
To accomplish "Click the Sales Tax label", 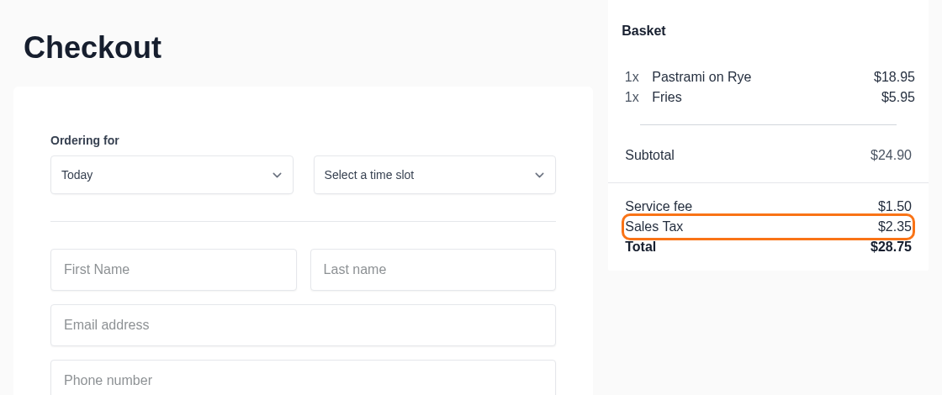I will click(654, 227).
